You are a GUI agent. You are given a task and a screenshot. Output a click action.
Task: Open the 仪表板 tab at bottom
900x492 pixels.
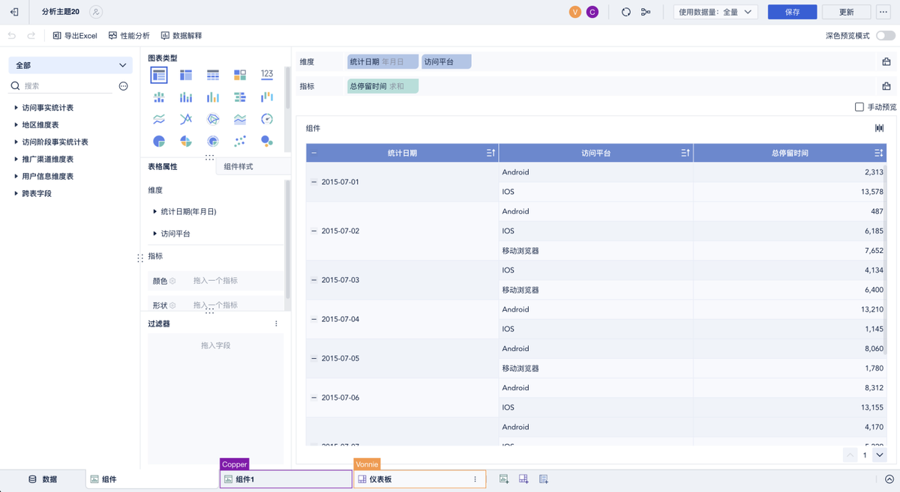(420, 479)
